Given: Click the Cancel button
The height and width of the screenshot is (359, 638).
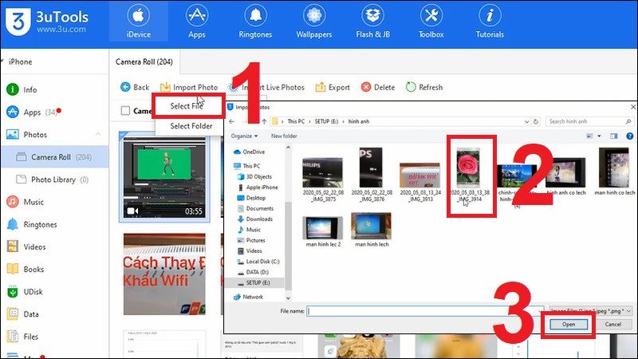Looking at the screenshot, I should [612, 325].
